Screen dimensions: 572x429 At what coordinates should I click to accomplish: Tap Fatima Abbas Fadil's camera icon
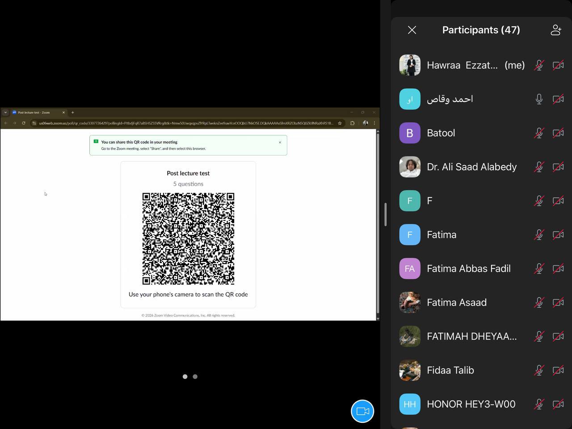coord(558,269)
